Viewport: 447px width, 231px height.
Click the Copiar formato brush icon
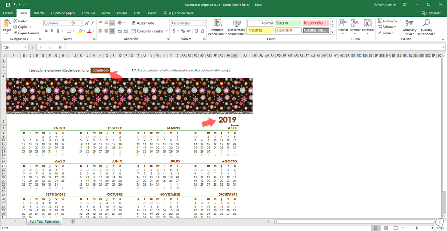pyautogui.click(x=15, y=33)
